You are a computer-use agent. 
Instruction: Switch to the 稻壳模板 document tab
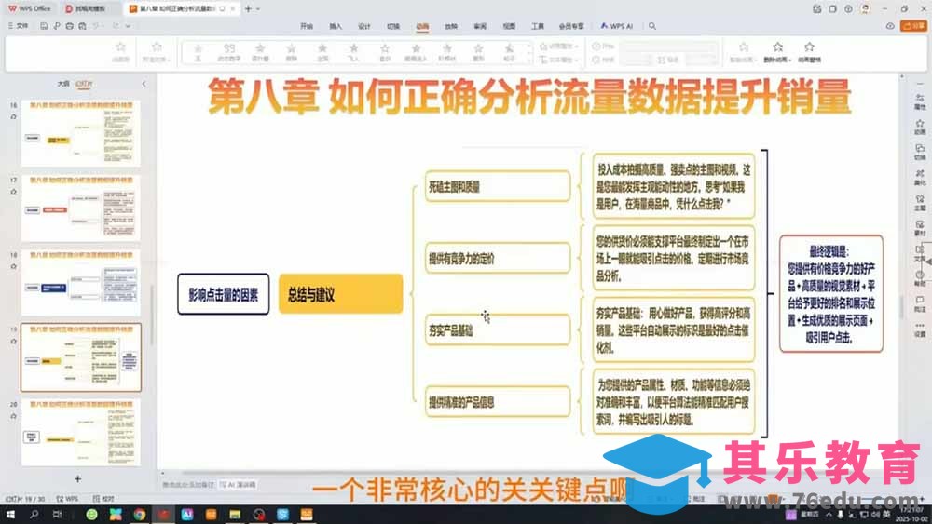86,9
